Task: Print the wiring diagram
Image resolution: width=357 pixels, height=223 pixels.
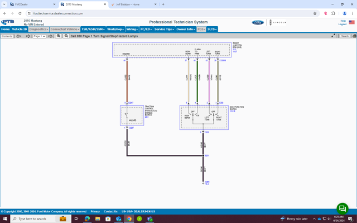Action: point(354,36)
